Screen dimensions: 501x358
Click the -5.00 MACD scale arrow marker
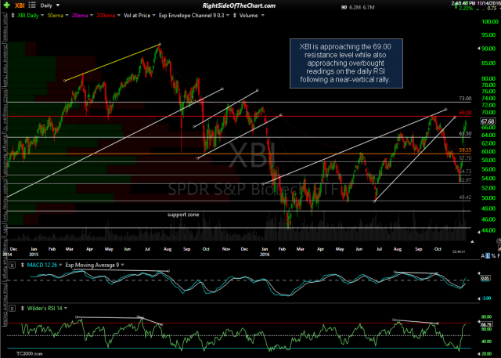pyautogui.click(x=478, y=298)
